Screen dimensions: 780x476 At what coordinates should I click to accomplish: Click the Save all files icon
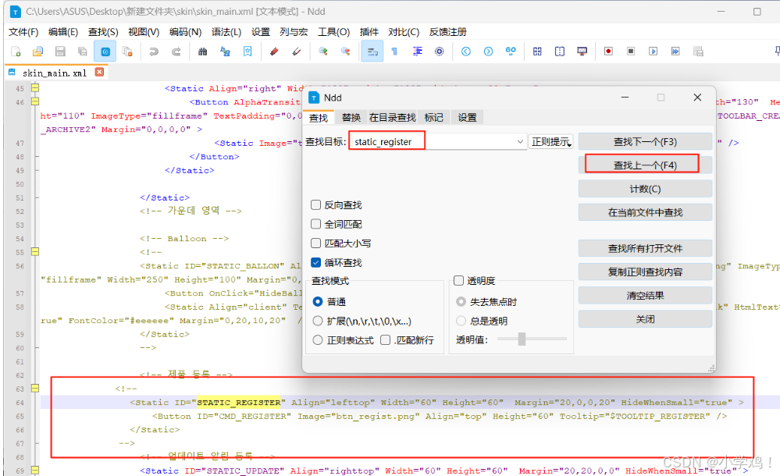pyautogui.click(x=83, y=52)
